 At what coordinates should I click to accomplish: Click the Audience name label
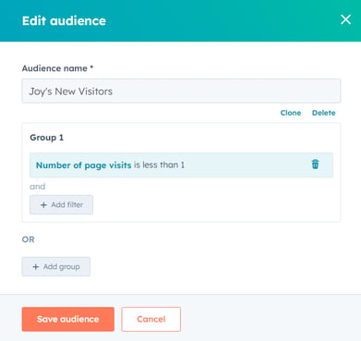pyautogui.click(x=57, y=68)
